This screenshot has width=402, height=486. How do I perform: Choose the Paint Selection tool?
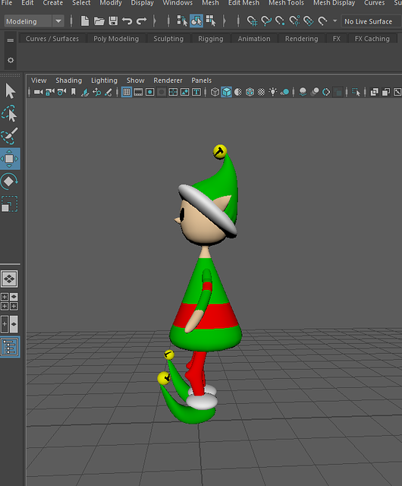point(10,136)
